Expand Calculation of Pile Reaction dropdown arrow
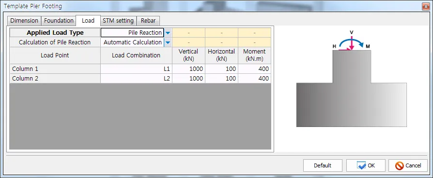 [x=168, y=42]
